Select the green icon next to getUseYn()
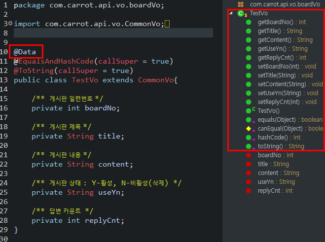 click(249, 49)
